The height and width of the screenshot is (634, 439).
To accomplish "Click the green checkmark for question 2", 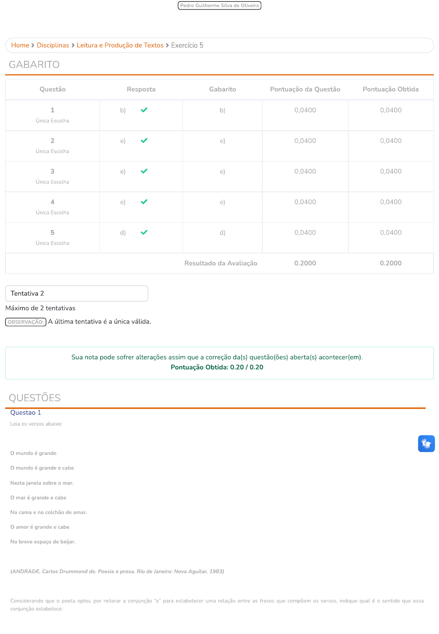I will pos(144,141).
